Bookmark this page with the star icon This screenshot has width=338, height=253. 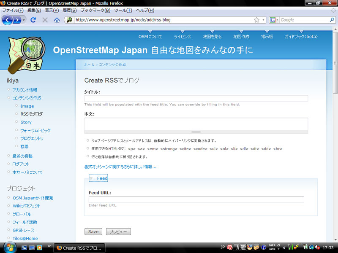click(x=256, y=20)
